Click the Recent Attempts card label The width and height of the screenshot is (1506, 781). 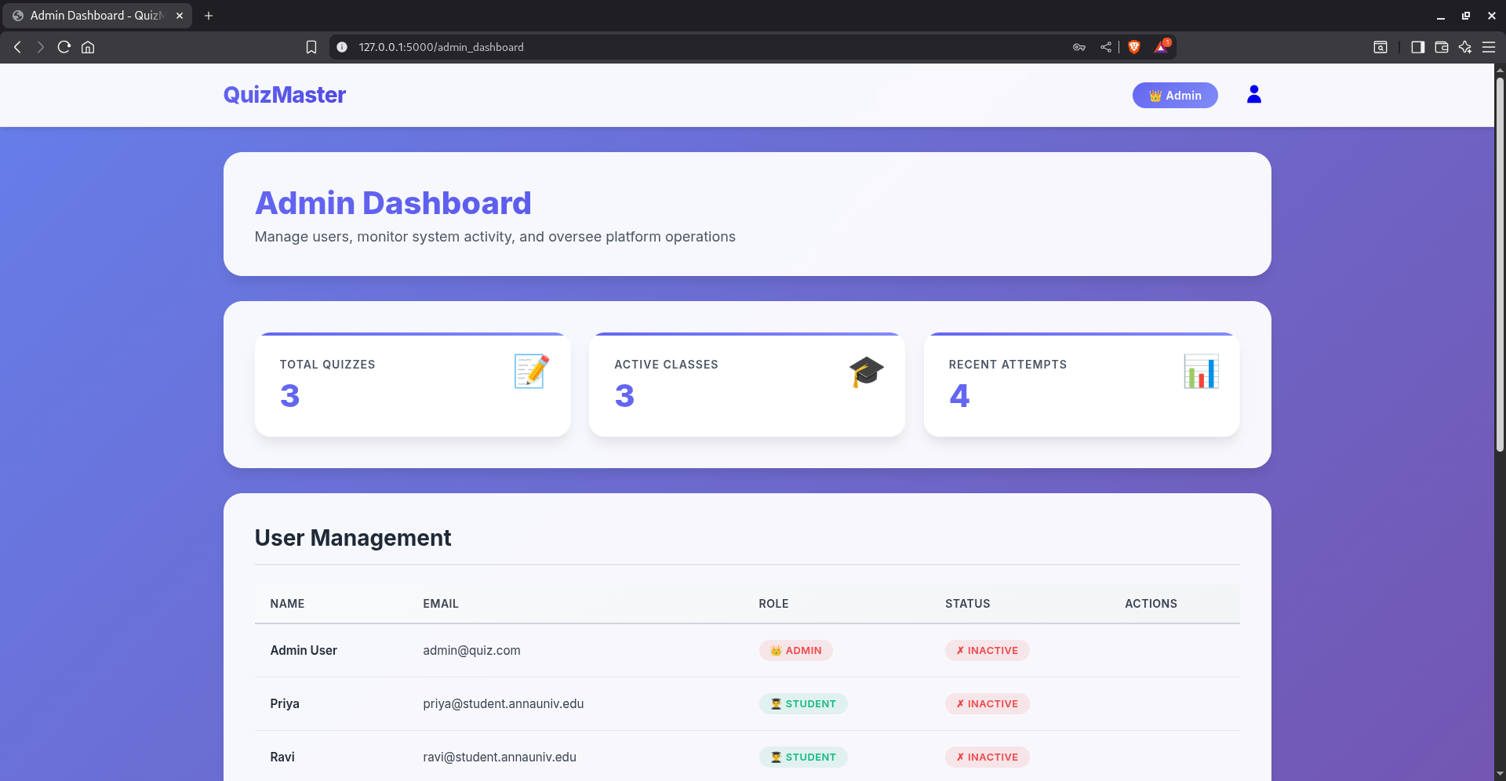tap(1007, 365)
